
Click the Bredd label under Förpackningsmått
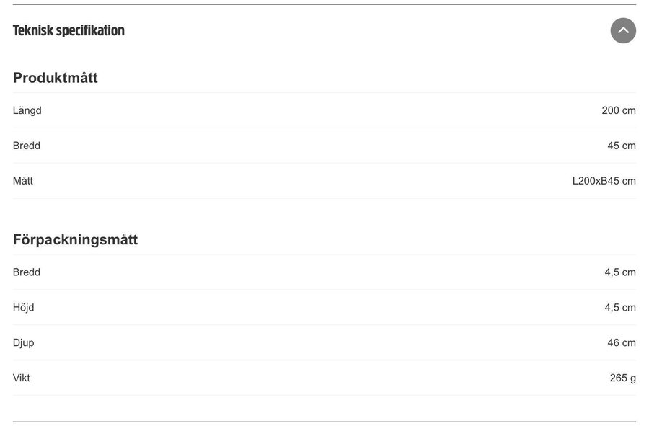click(x=27, y=272)
